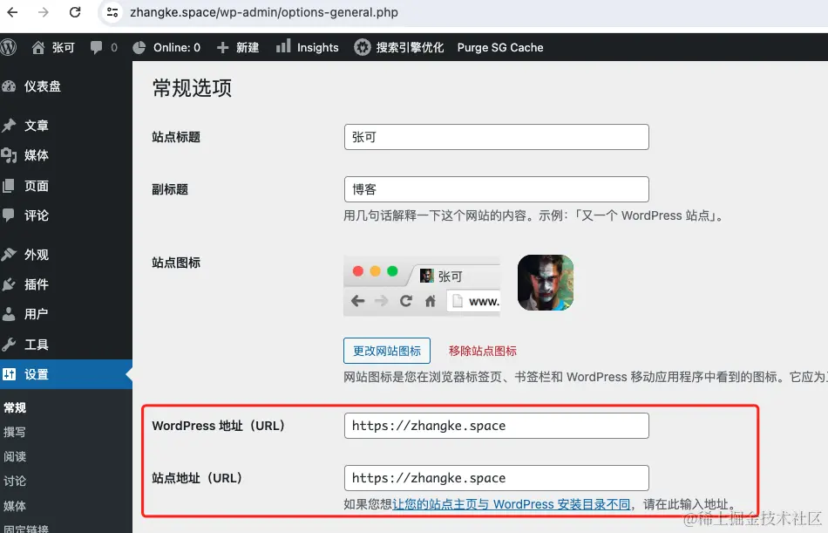Open 讨论 settings submenu
Image resolution: width=828 pixels, height=533 pixels.
tap(15, 481)
